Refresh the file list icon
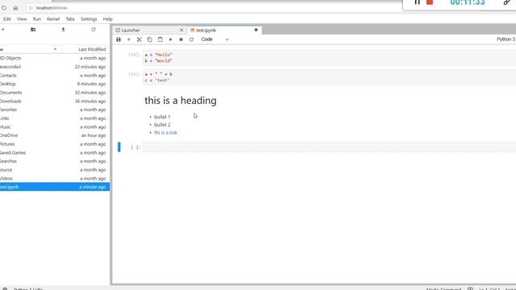 point(94,30)
